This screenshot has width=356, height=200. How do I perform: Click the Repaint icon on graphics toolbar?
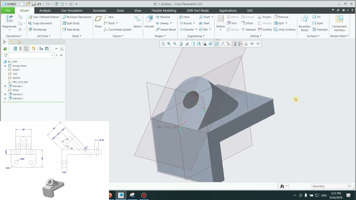[181, 44]
